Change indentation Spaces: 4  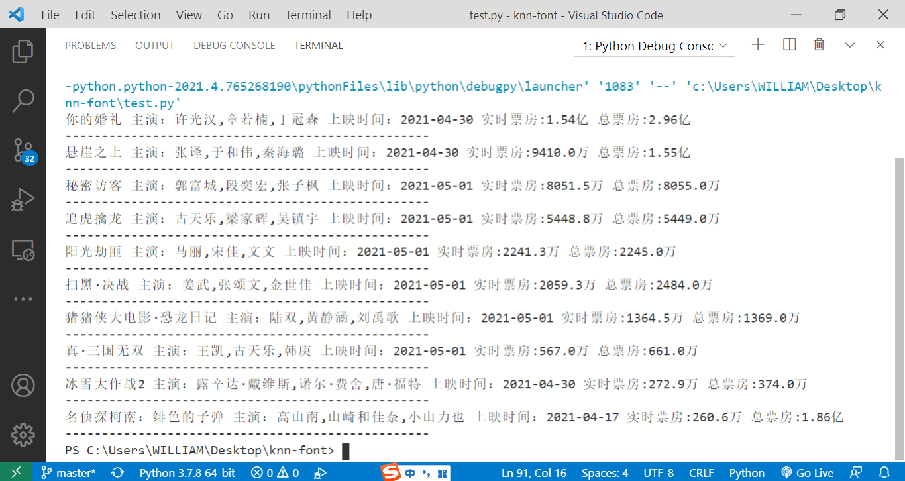point(605,473)
